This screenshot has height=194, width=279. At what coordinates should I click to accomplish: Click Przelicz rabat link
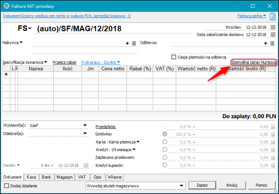[64, 62]
